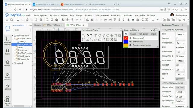Select ESP01-rele project in tree
The width and height of the screenshot is (193, 108).
coord(22,50)
